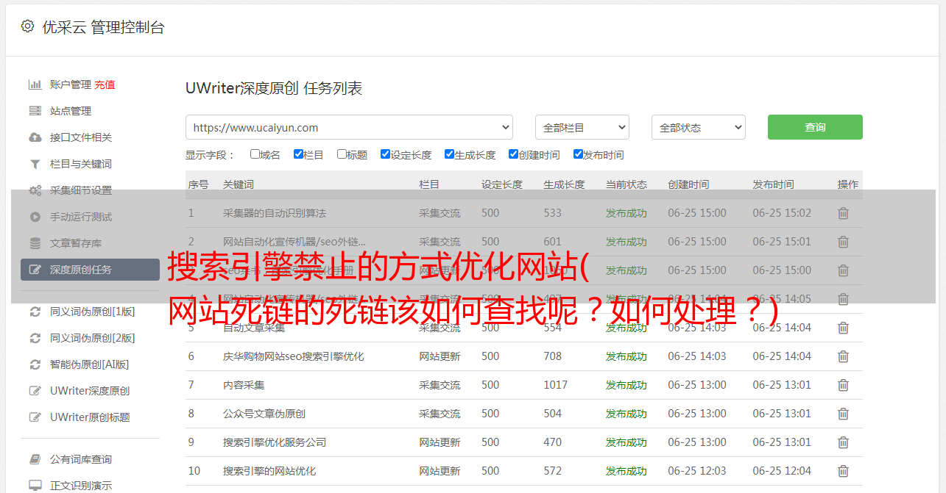Click the refresh icon for 同义词伪原创[1版]
The height and width of the screenshot is (493, 946).
click(x=35, y=312)
